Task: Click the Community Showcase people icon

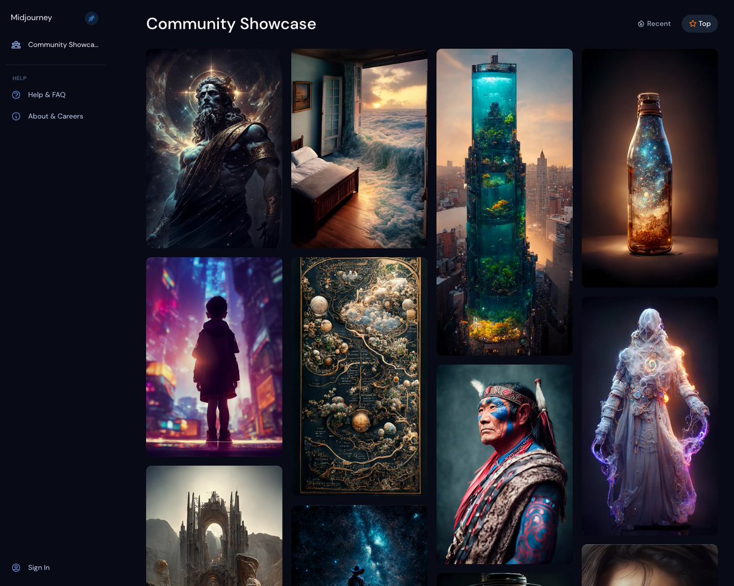Action: (16, 45)
